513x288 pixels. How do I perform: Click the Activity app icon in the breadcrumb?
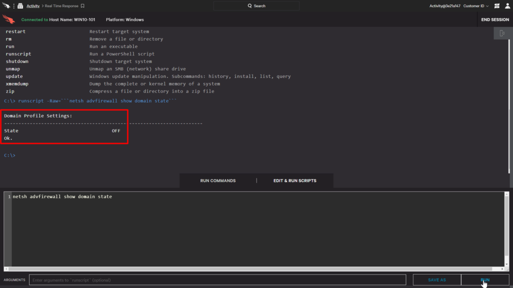(20, 6)
